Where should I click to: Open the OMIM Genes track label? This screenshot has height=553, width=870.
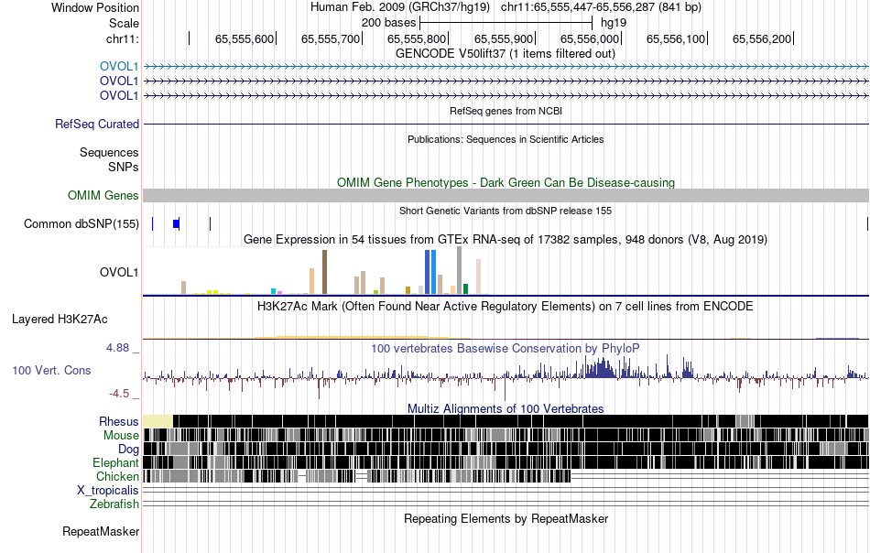tap(103, 196)
